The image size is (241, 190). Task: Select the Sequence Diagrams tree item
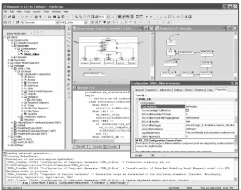pos(38,103)
